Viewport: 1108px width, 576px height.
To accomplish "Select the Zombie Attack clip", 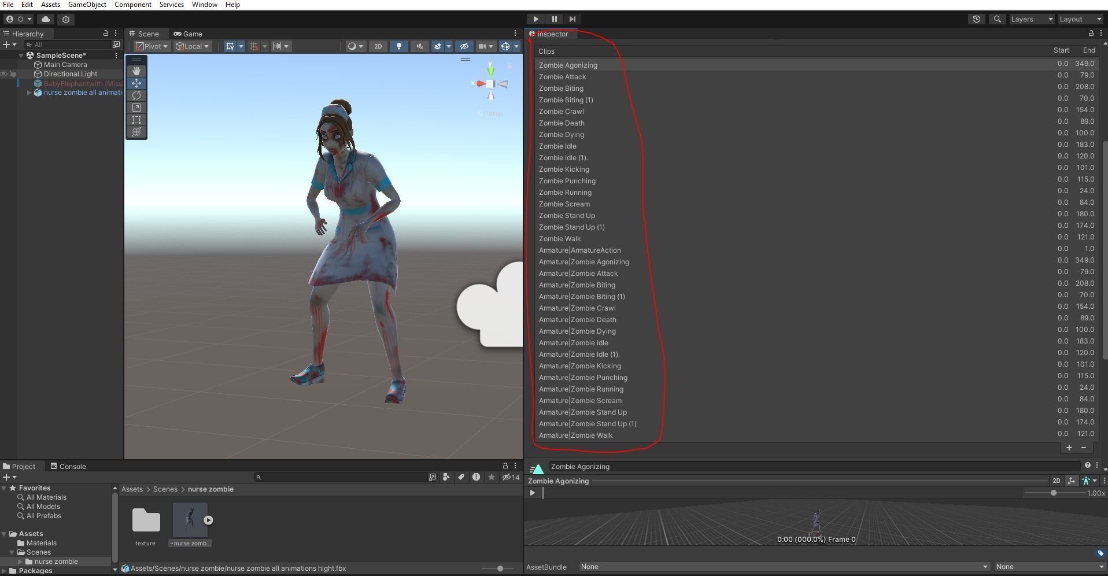I will 817,76.
